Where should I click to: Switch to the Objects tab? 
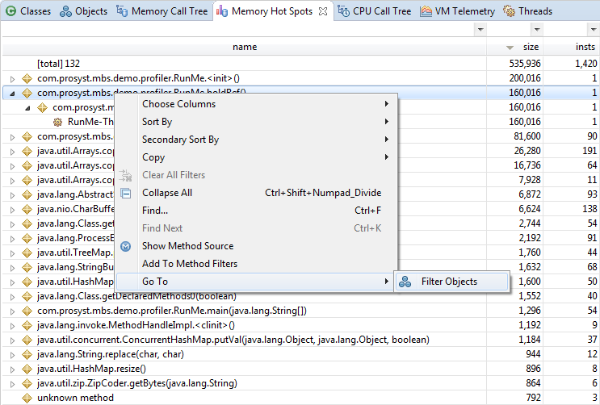(x=84, y=11)
